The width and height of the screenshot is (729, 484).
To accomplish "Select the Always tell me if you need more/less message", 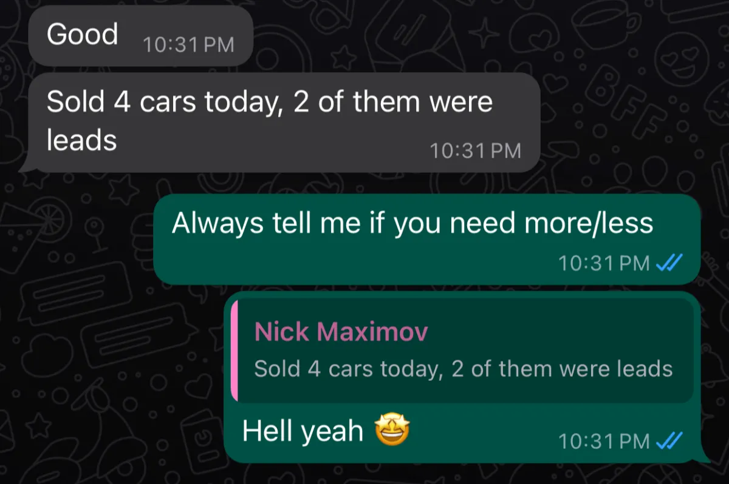I will pos(427,240).
